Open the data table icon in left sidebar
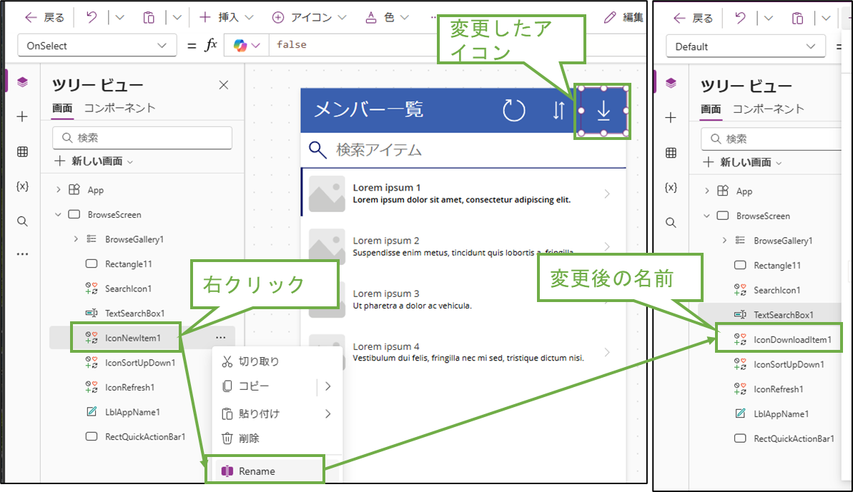 tap(22, 151)
